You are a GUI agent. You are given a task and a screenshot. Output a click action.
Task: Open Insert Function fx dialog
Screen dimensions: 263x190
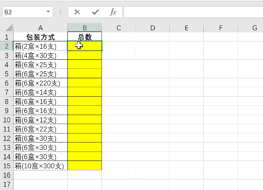point(113,12)
